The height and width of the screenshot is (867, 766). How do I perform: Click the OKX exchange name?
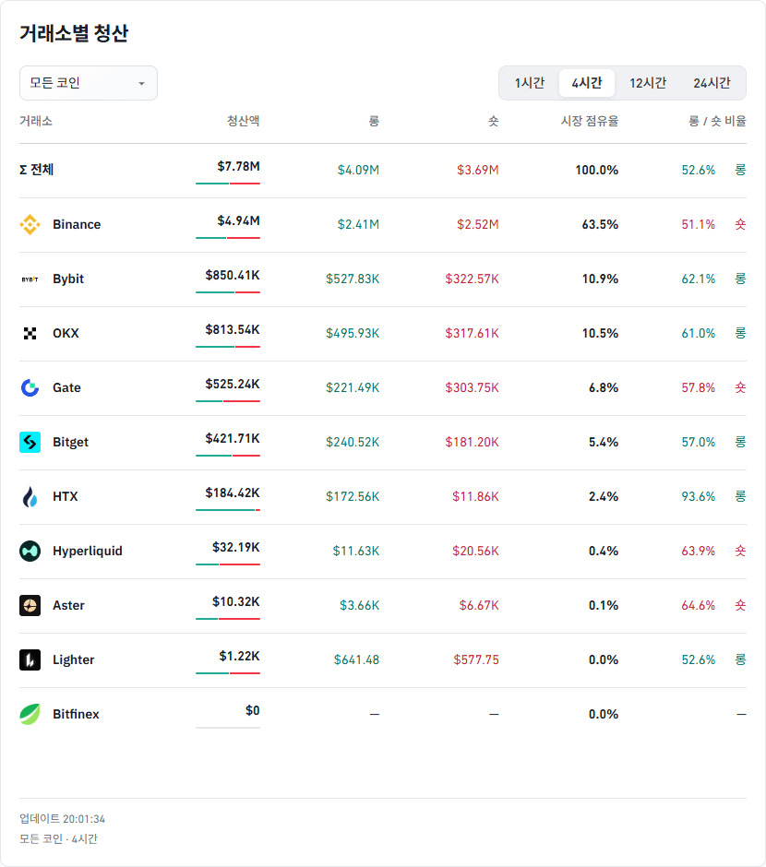point(66,333)
